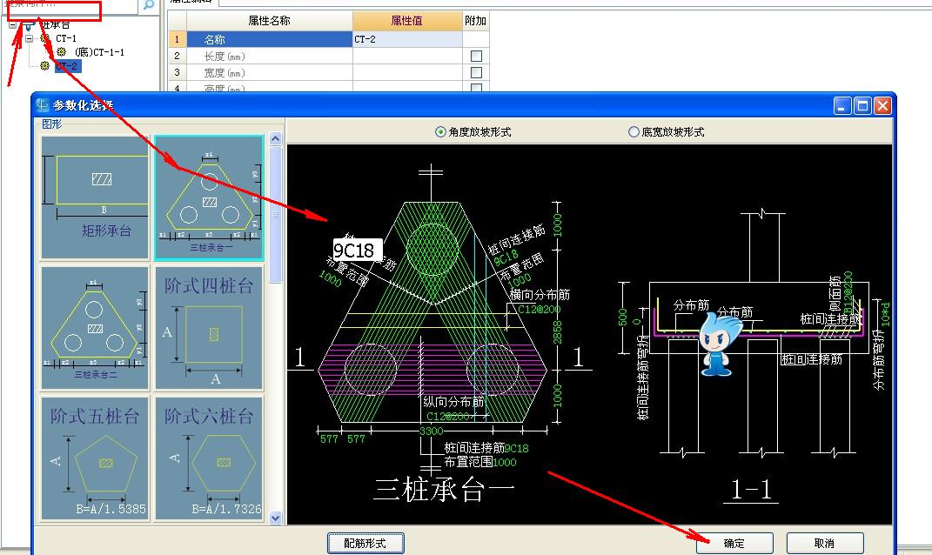Click the 取消 button
The height and width of the screenshot is (555, 932).
point(824,543)
